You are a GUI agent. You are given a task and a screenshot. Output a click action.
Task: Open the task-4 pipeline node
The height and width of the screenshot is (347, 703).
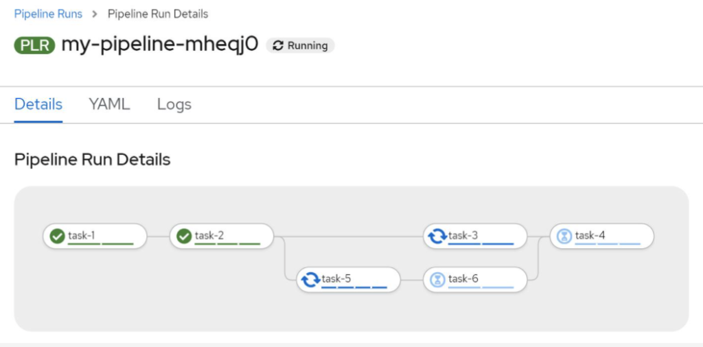[601, 236]
